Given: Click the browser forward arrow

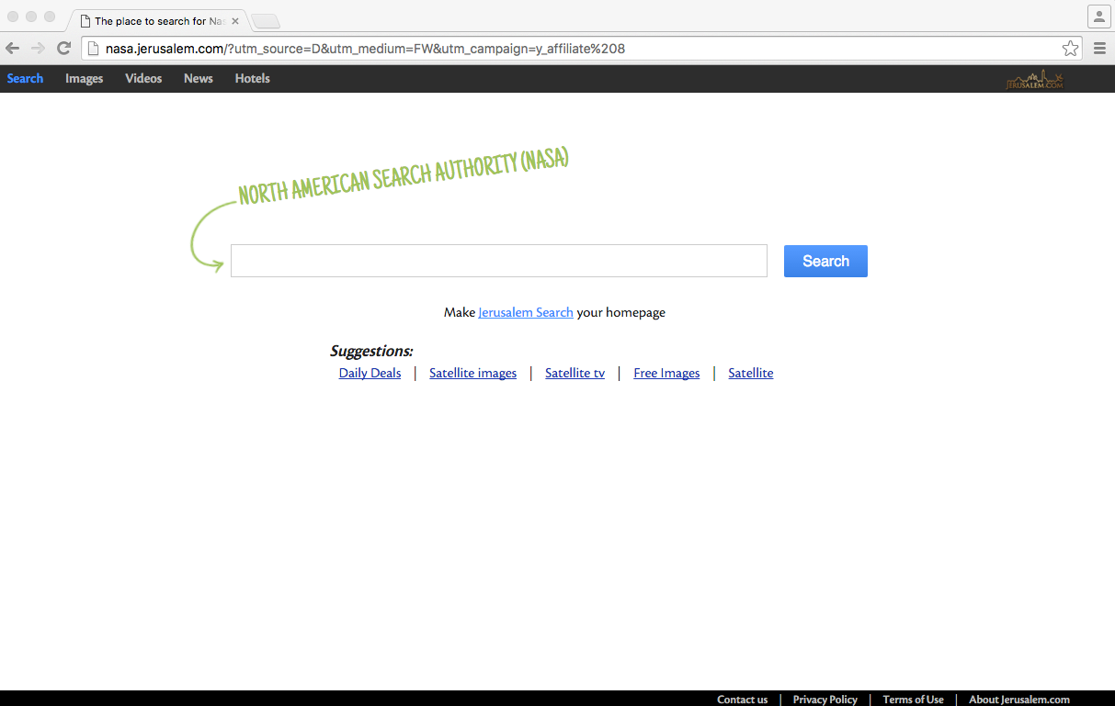Looking at the screenshot, I should click(38, 49).
